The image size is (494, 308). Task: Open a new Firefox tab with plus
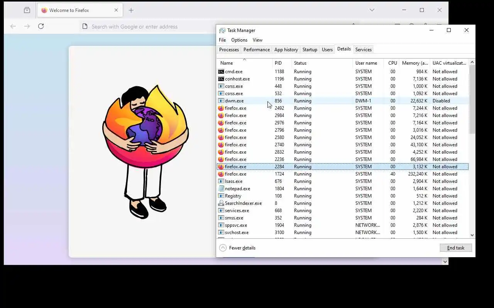[x=131, y=10]
